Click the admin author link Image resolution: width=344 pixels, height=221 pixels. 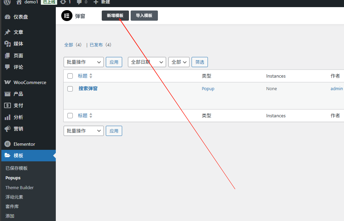(337, 88)
